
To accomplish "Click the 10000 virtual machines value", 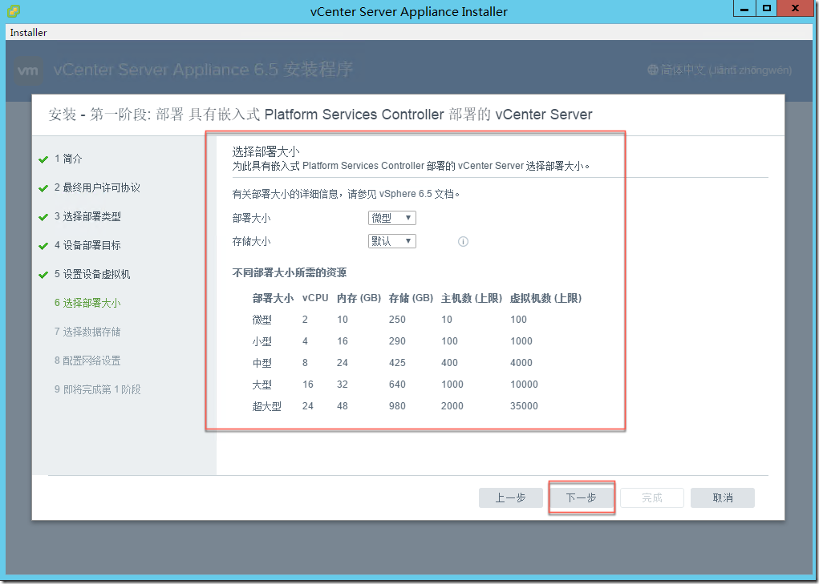I will [x=524, y=385].
